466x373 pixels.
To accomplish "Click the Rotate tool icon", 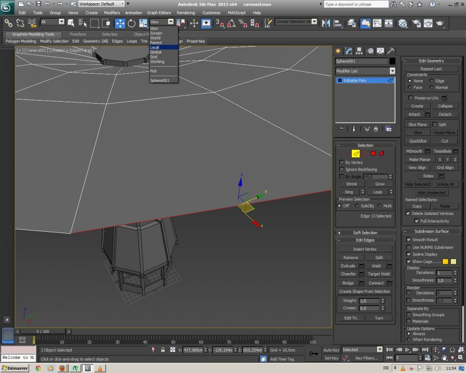I will tap(131, 23).
